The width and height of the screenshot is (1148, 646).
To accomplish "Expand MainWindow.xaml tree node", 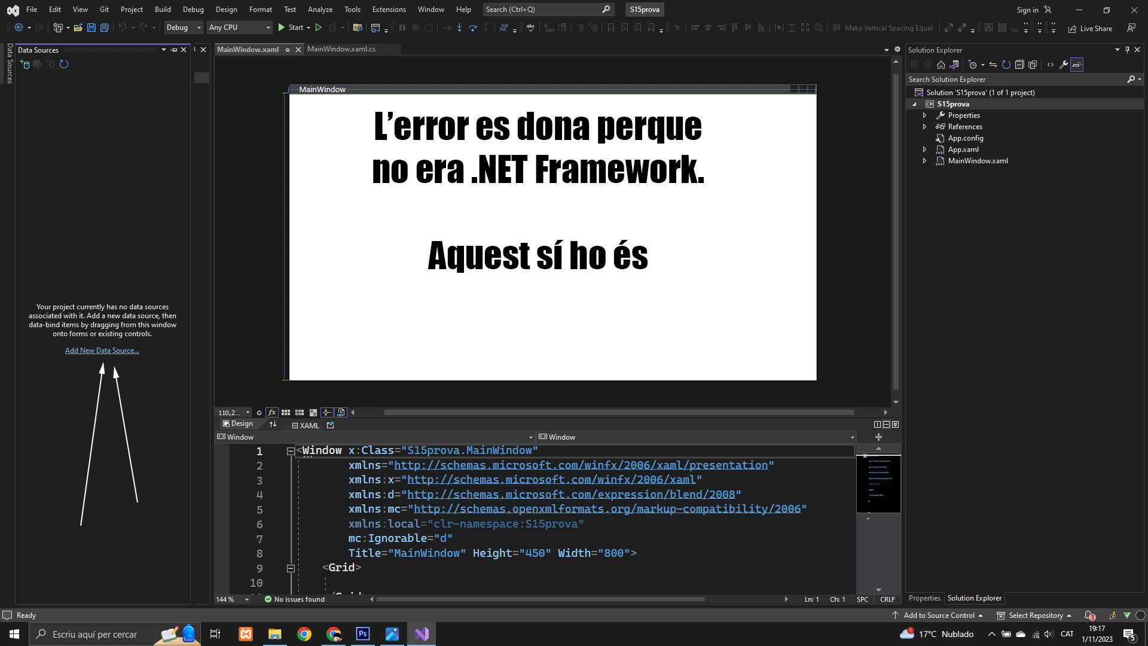I will (x=924, y=161).
